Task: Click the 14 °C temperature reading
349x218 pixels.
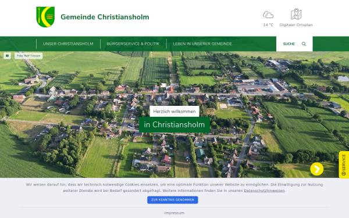Action: tap(268, 25)
